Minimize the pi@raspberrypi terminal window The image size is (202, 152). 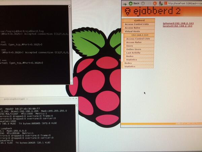pyautogui.click(x=70, y=99)
